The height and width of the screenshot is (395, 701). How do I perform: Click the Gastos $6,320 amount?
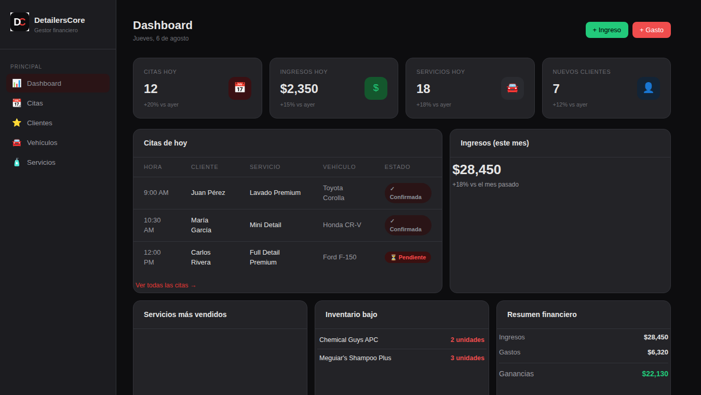click(x=658, y=352)
